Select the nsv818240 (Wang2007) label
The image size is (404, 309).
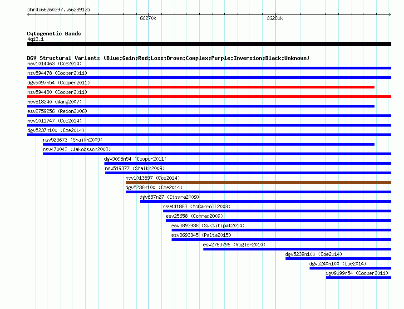pyautogui.click(x=54, y=102)
